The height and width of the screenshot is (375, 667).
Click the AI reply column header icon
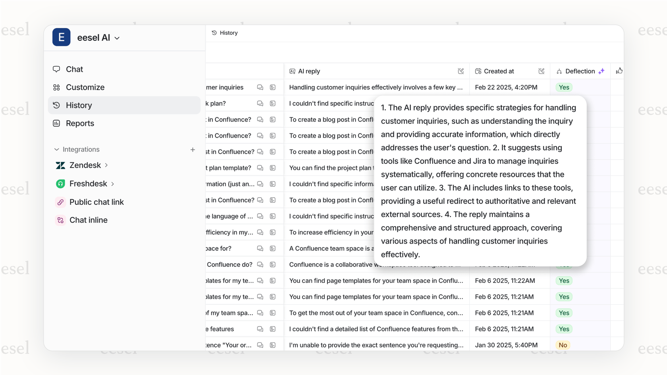(292, 71)
